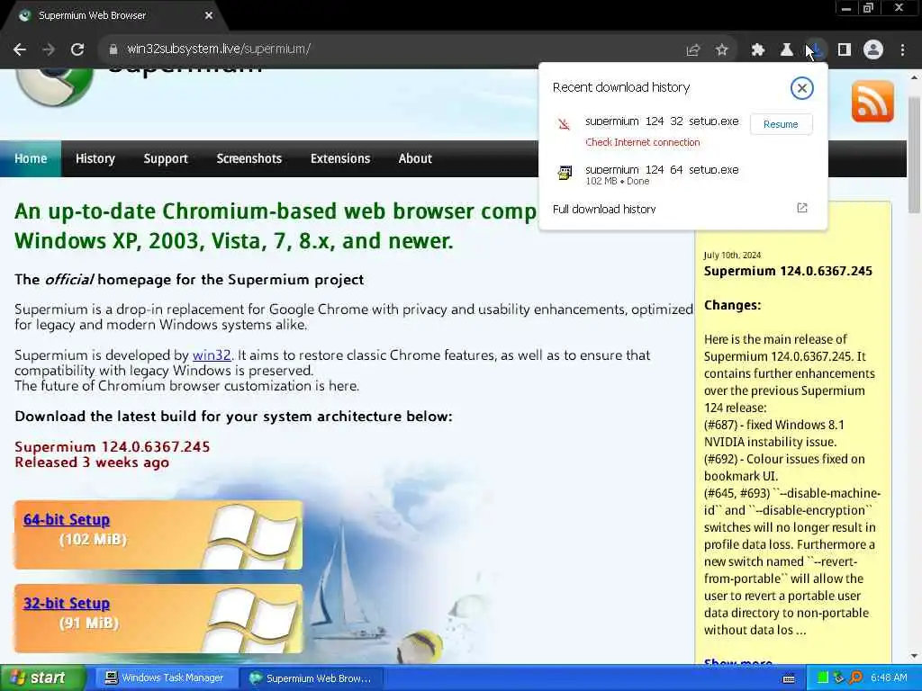Open the About tab
This screenshot has width=922, height=691.
(415, 158)
